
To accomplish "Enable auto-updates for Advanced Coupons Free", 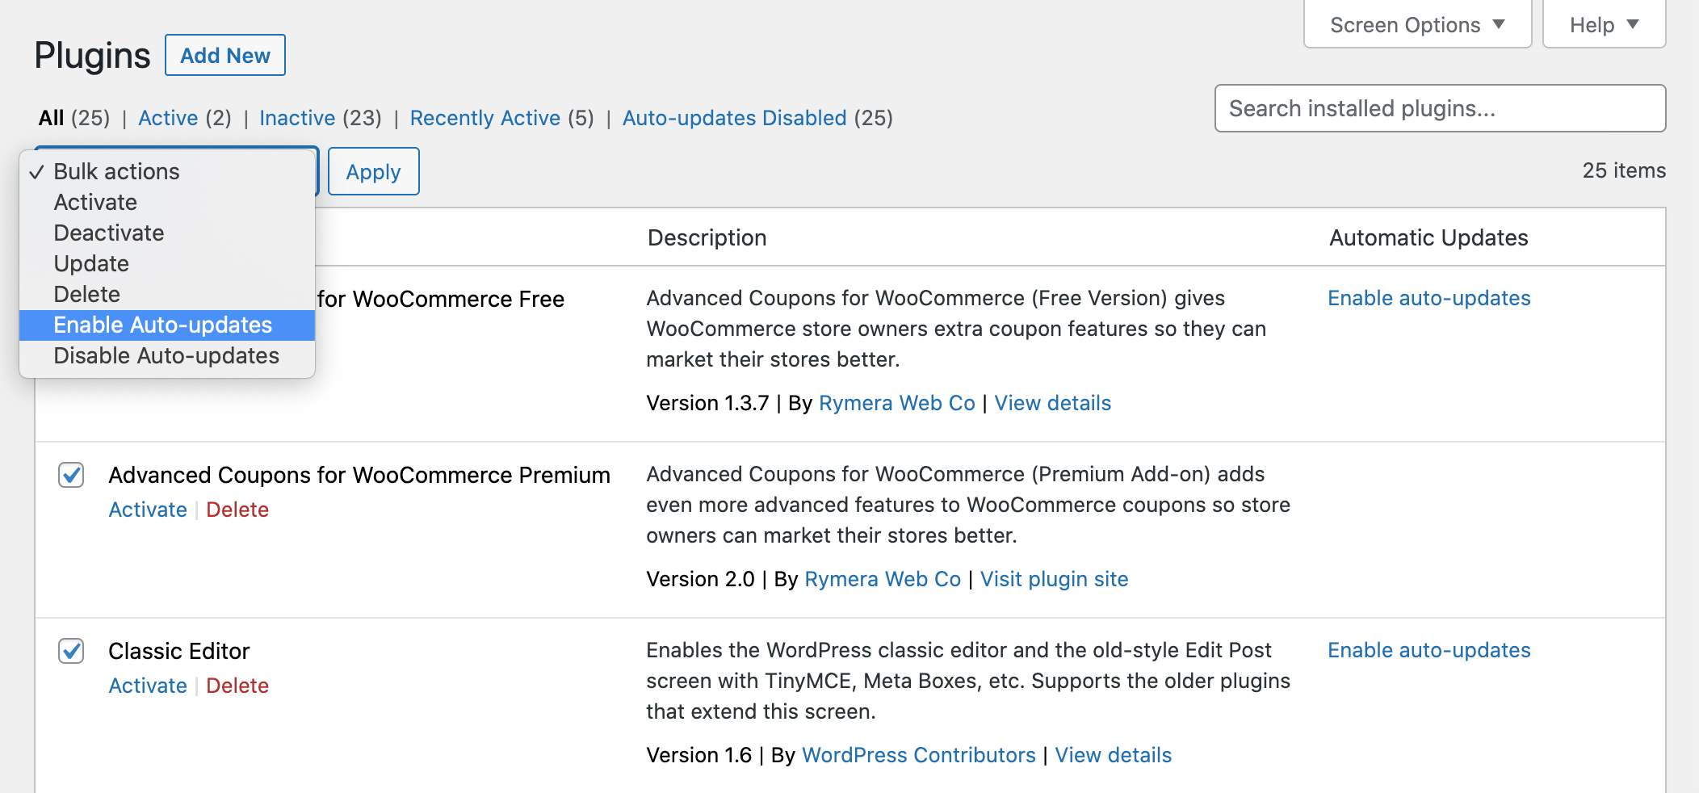I will (x=1429, y=298).
